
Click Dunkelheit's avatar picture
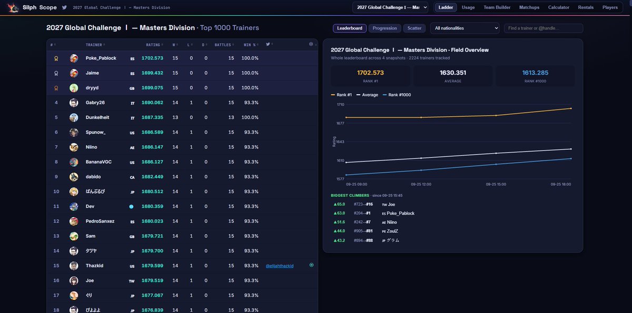point(74,117)
